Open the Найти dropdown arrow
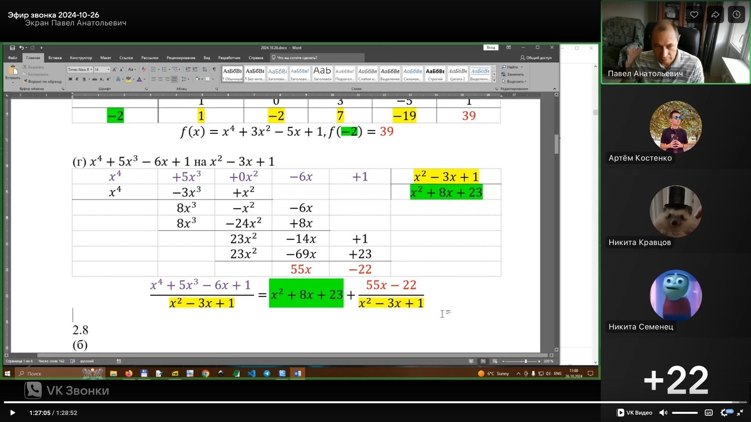The width and height of the screenshot is (751, 422). click(523, 67)
